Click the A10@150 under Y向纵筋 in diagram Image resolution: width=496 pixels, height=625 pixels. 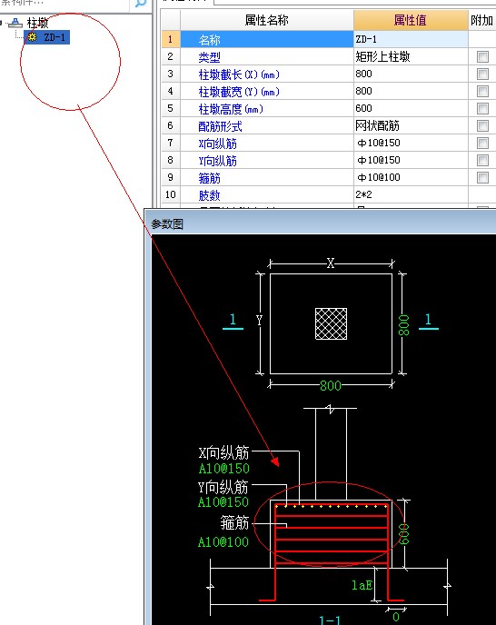[223, 501]
